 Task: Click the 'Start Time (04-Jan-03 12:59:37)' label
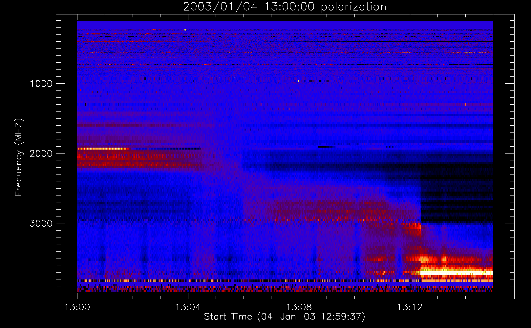pos(285,317)
